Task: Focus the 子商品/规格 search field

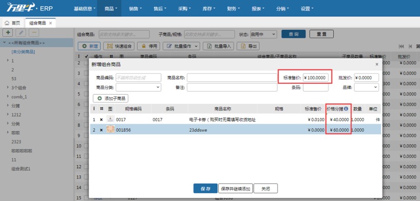Action: pyautogui.click(x=209, y=34)
